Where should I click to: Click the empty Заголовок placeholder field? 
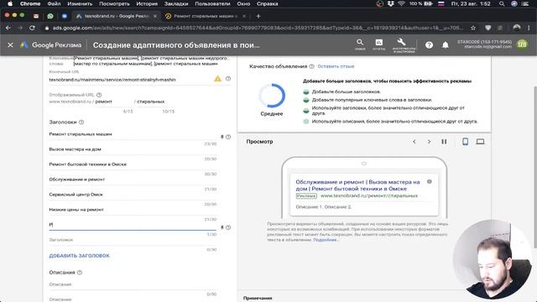(x=133, y=240)
